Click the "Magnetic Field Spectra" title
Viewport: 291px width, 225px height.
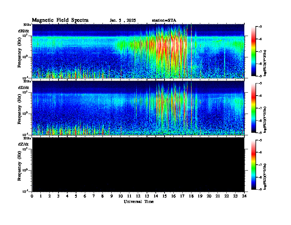point(60,20)
